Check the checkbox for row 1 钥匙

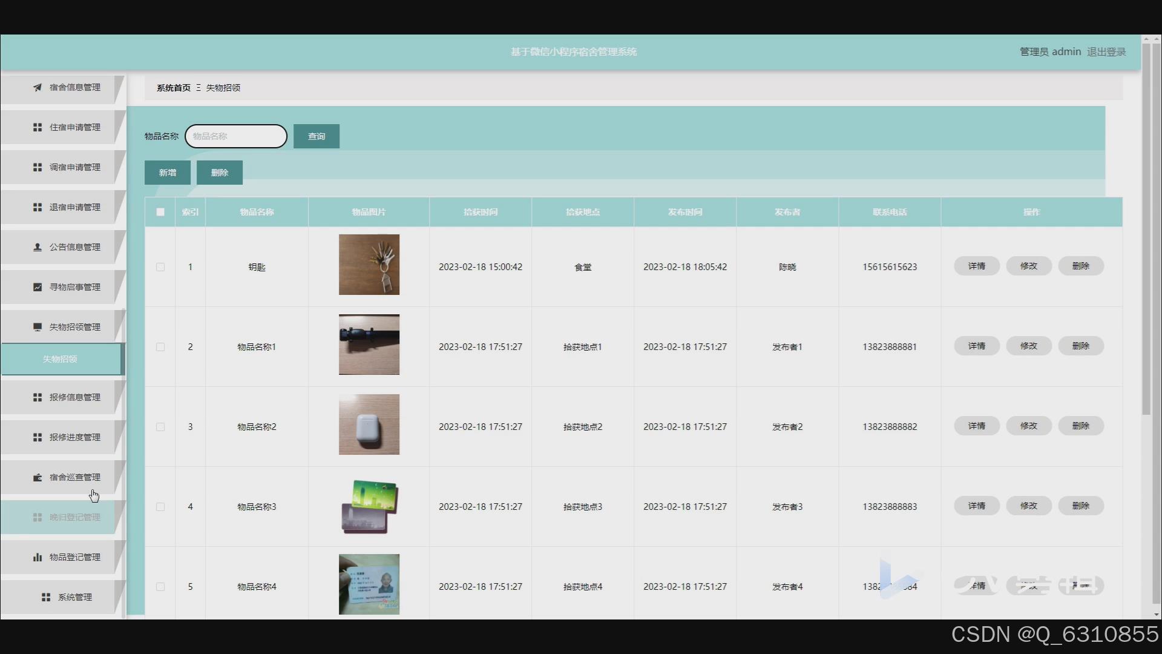click(x=160, y=267)
